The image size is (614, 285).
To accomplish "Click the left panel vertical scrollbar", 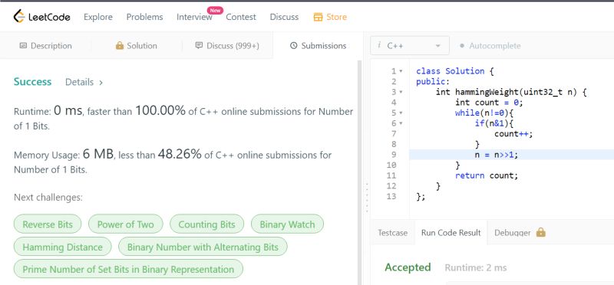I will point(359,172).
